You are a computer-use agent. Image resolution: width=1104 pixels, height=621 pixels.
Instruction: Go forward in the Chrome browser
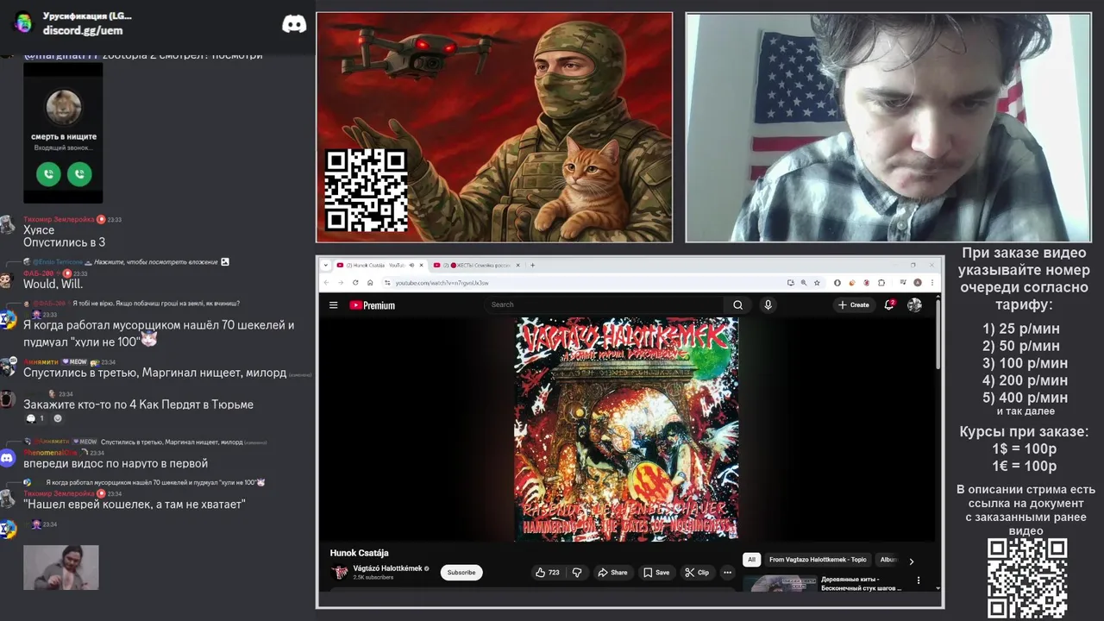tap(341, 283)
